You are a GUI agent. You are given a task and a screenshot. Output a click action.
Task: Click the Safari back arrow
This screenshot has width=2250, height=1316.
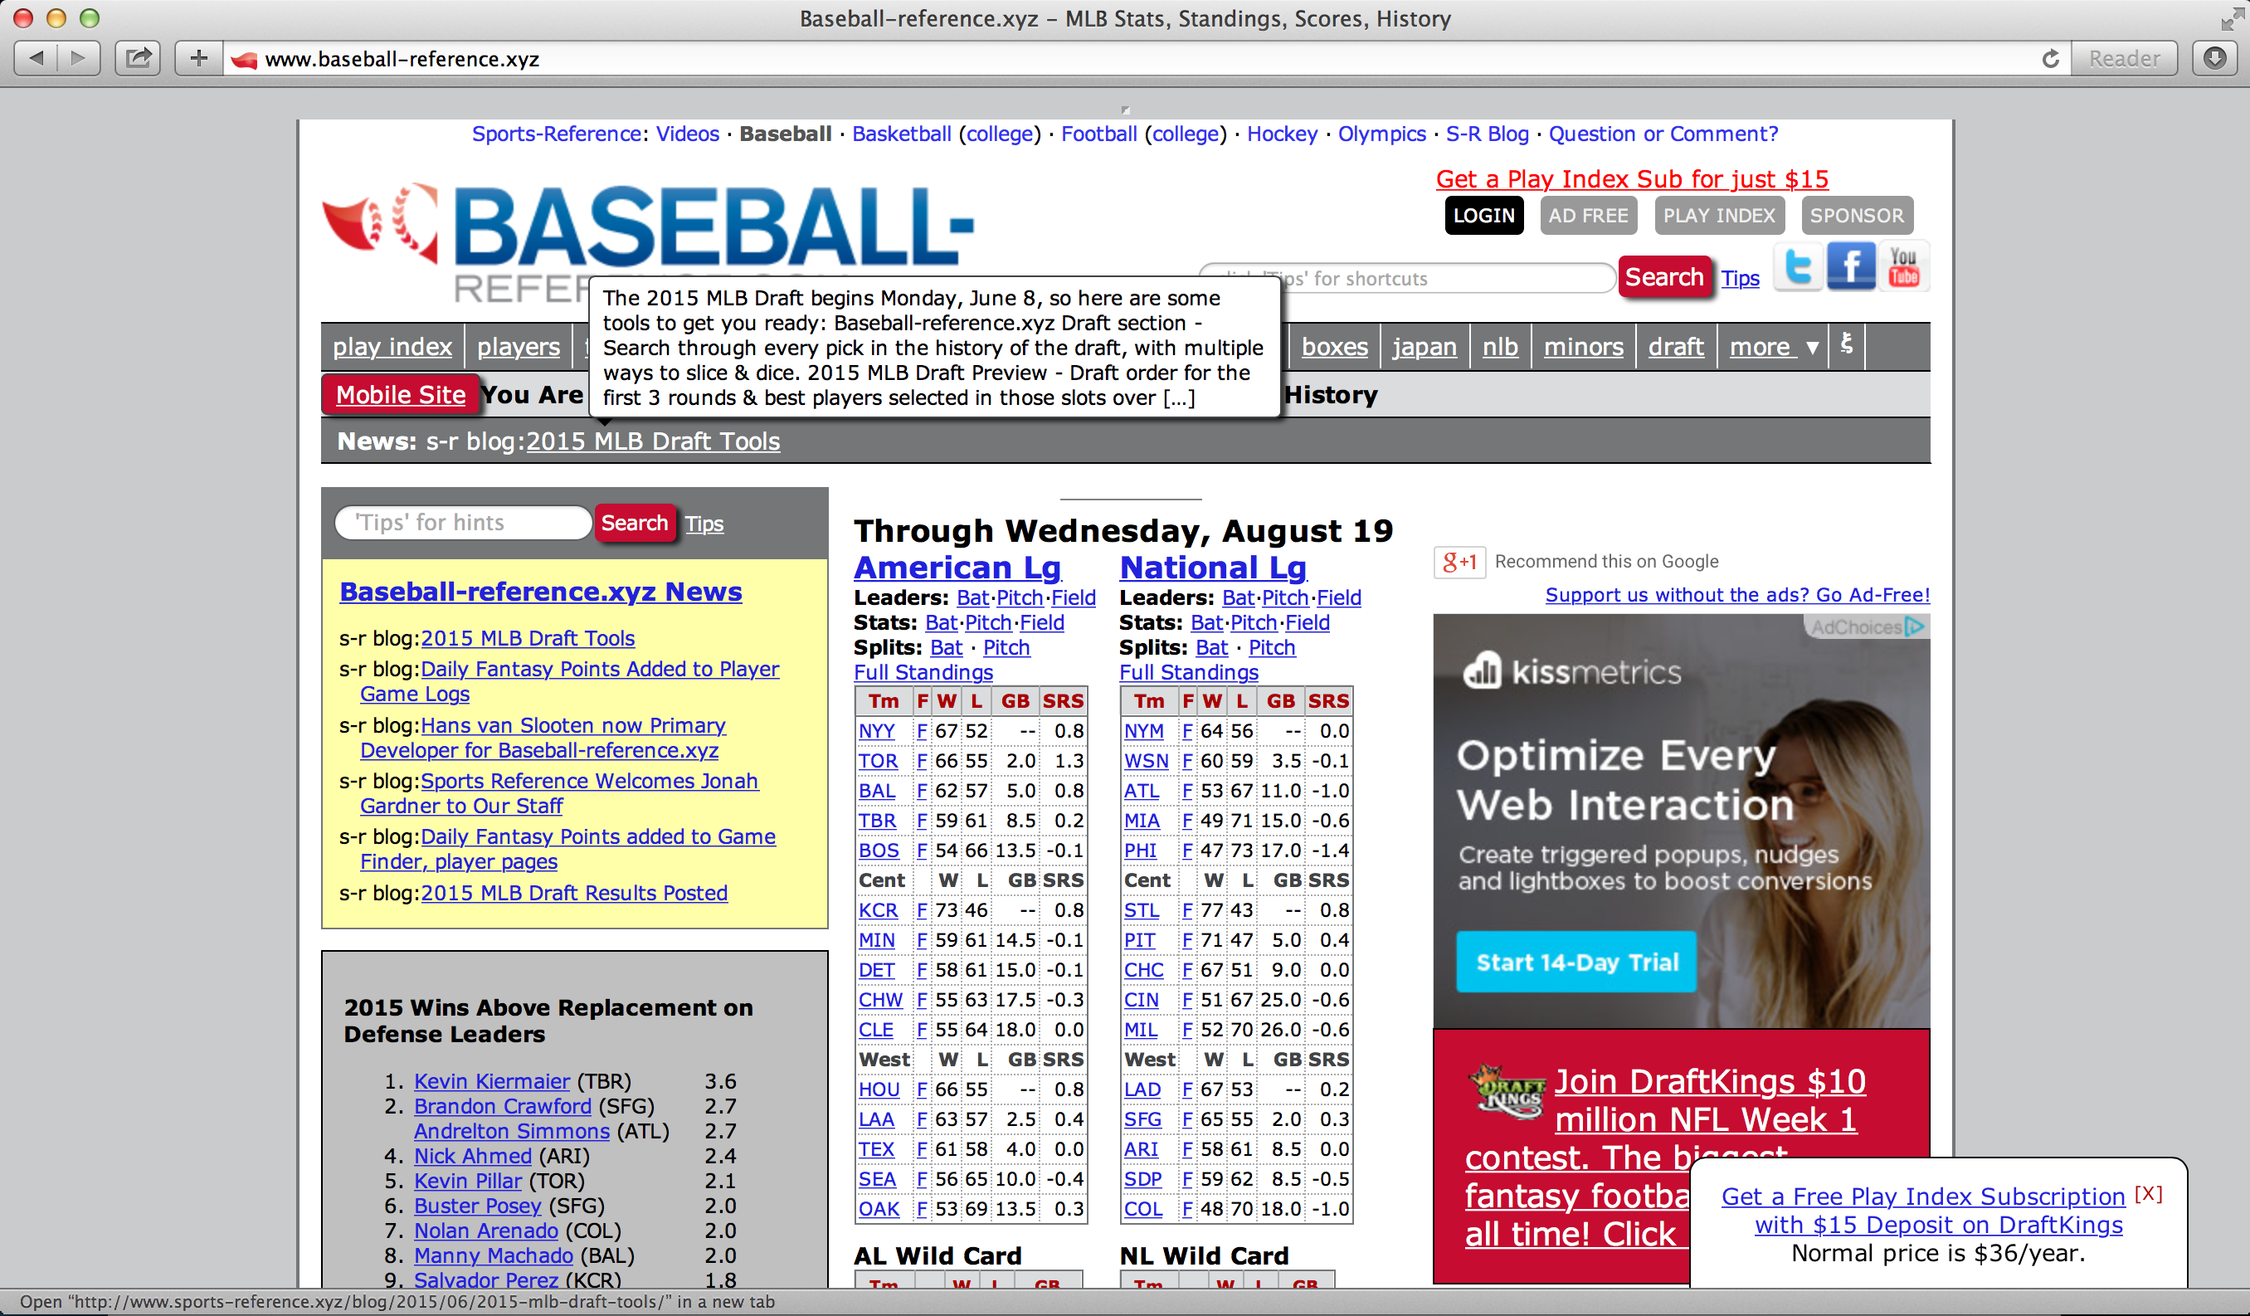(x=36, y=58)
